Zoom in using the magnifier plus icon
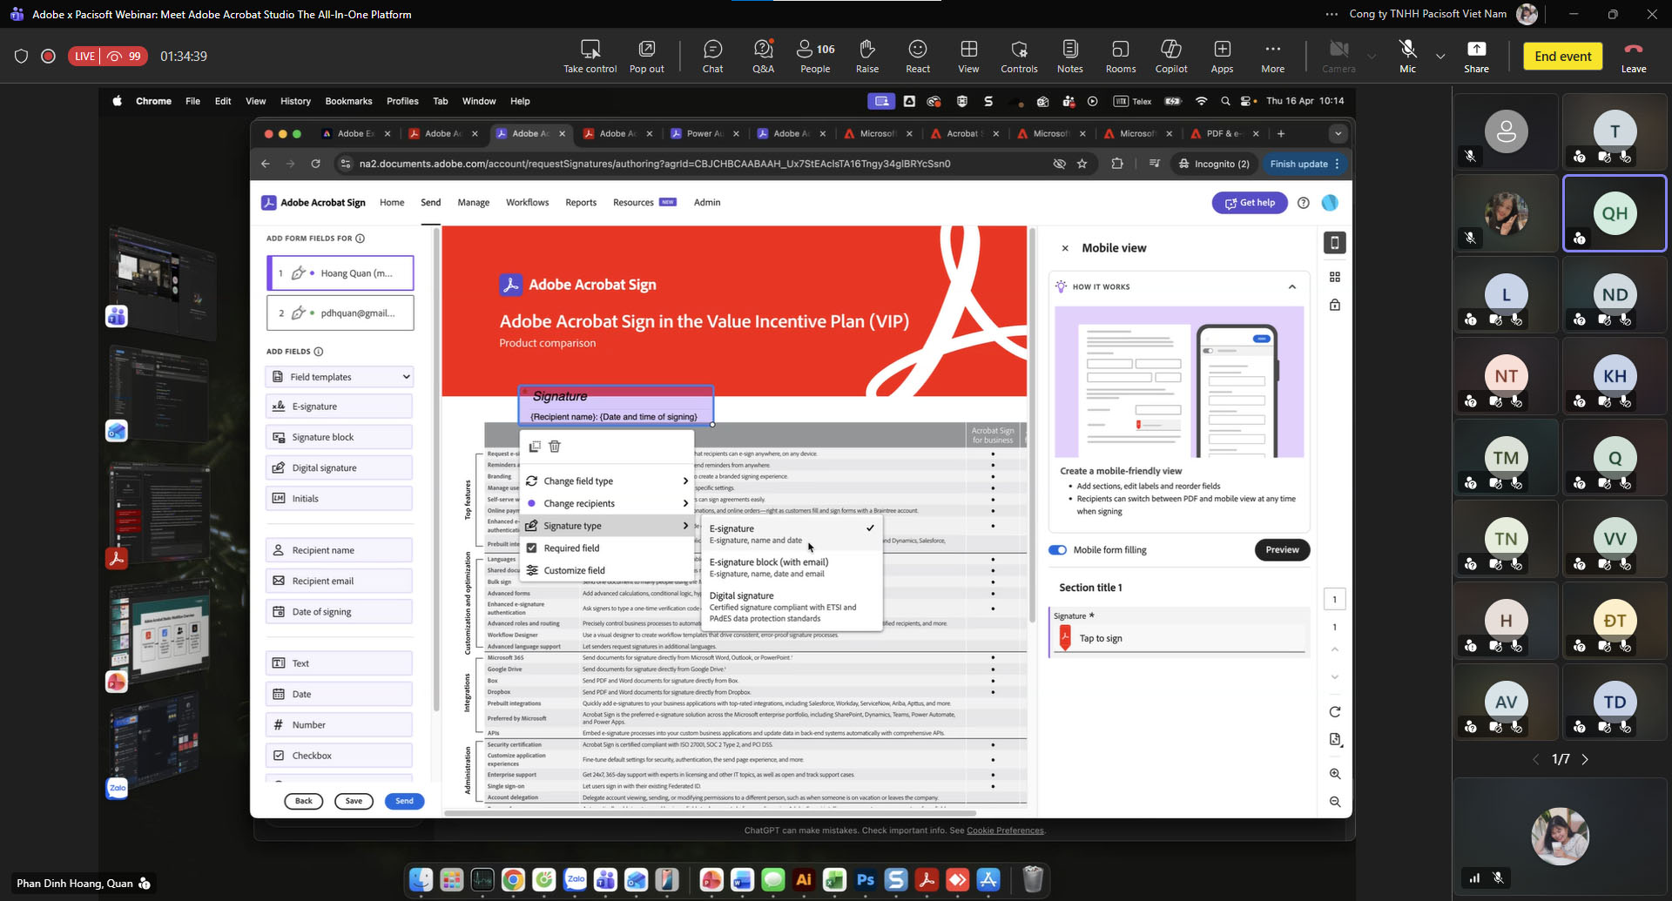 tap(1334, 774)
